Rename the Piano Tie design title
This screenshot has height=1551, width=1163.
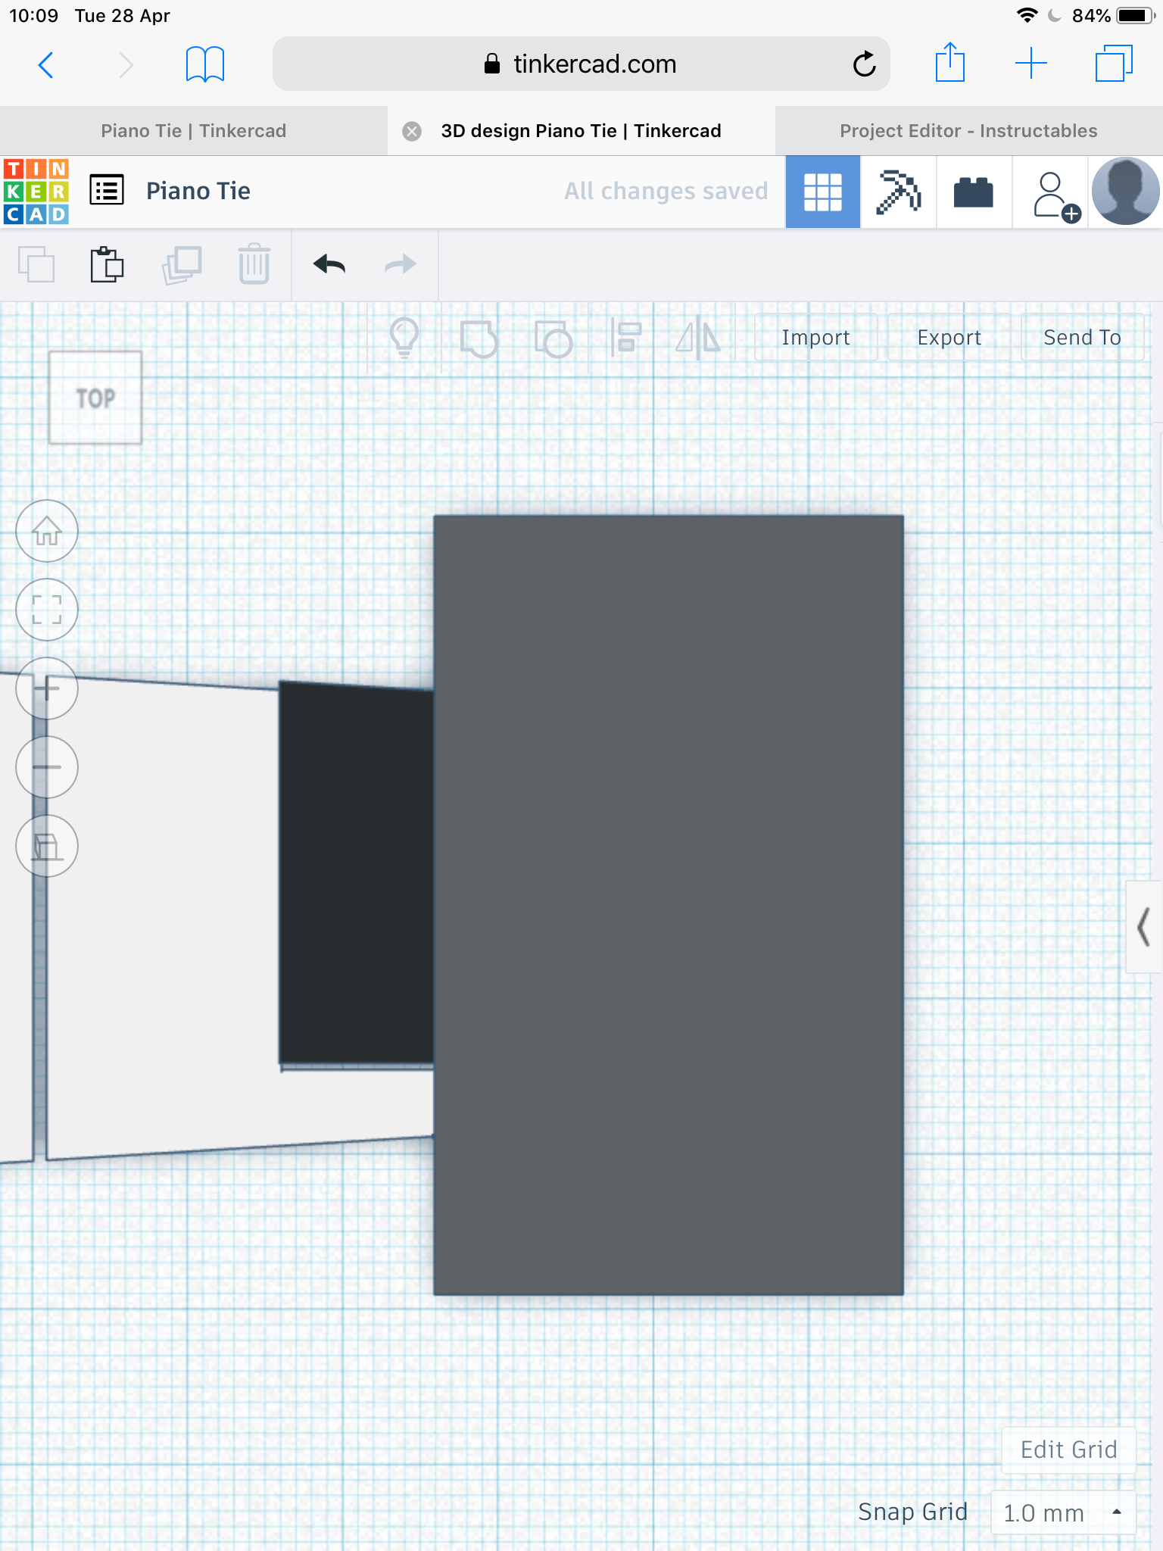click(198, 191)
